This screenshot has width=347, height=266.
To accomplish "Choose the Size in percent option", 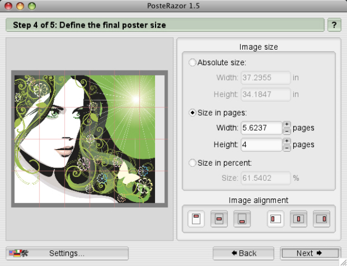I will coord(193,163).
